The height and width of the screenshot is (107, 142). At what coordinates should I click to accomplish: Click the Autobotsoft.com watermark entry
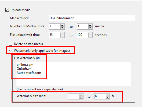[x=29, y=73]
